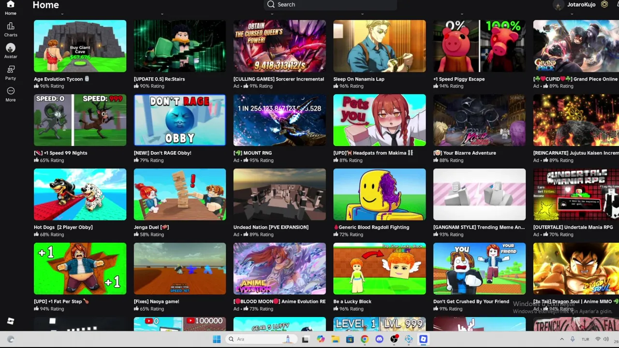Show hidden tray icons chevron
This screenshot has height=348, width=619.
[562, 339]
